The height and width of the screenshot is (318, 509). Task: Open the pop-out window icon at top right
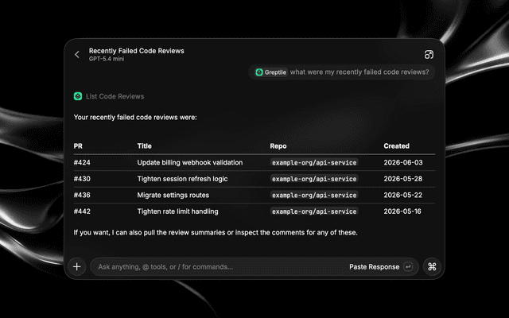point(429,55)
